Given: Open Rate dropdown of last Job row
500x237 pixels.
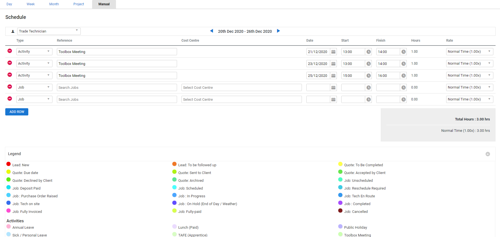Looking at the screenshot, I should coord(469,99).
